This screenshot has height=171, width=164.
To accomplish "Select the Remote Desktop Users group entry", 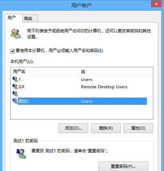I will (x=104, y=87).
